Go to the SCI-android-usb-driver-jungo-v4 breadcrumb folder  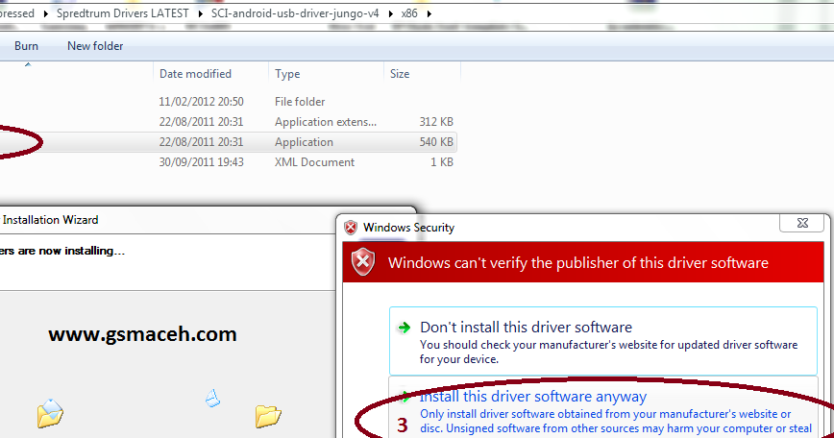coord(295,13)
